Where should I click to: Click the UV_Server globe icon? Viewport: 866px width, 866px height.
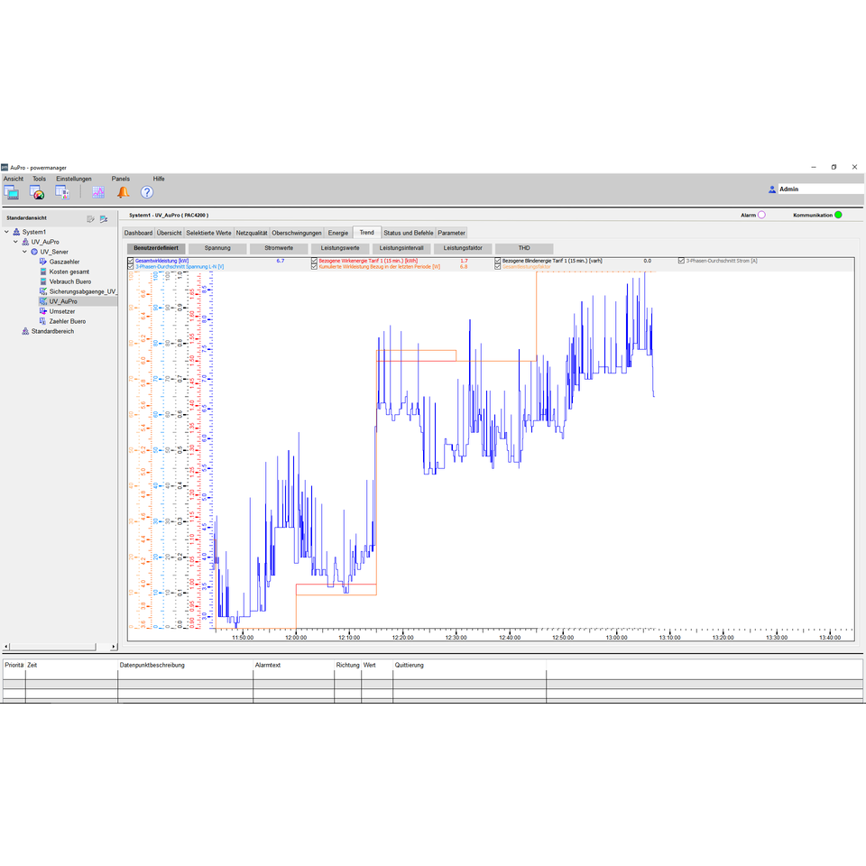[34, 252]
